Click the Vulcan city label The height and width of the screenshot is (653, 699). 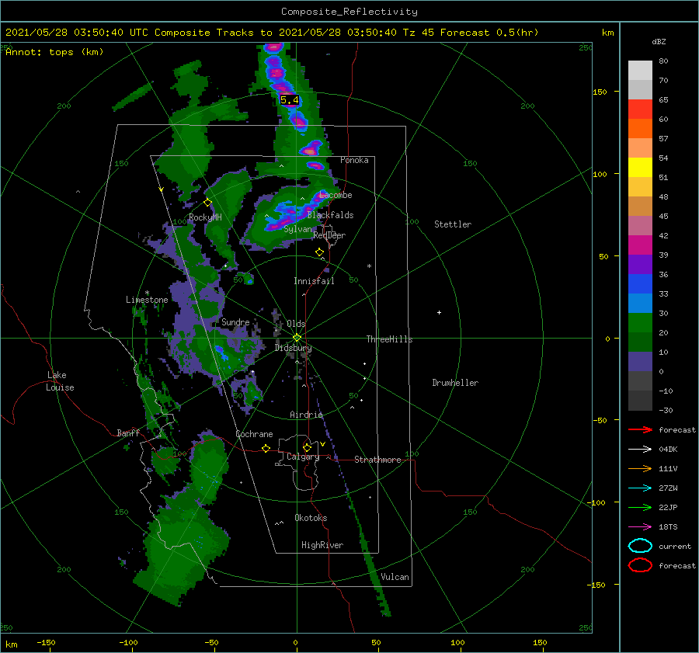(x=395, y=577)
